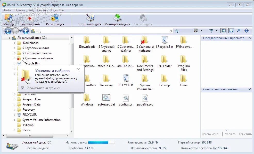Open the help question mark icon

coord(247,30)
